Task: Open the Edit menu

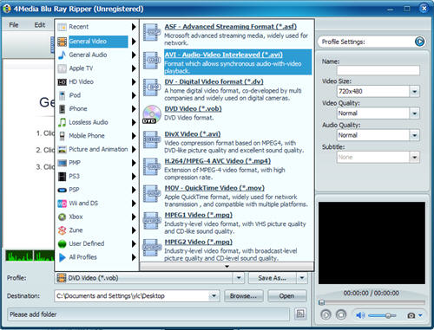Action: coord(40,25)
